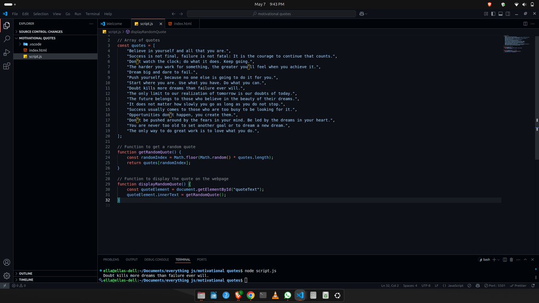Screen dimensions: 539x303
Task: Split the terminal
Action: (x=505, y=259)
